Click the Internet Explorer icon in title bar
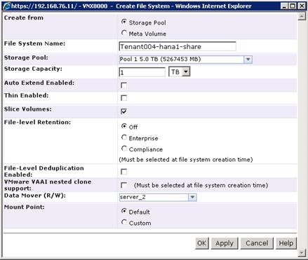 [x=7, y=6]
